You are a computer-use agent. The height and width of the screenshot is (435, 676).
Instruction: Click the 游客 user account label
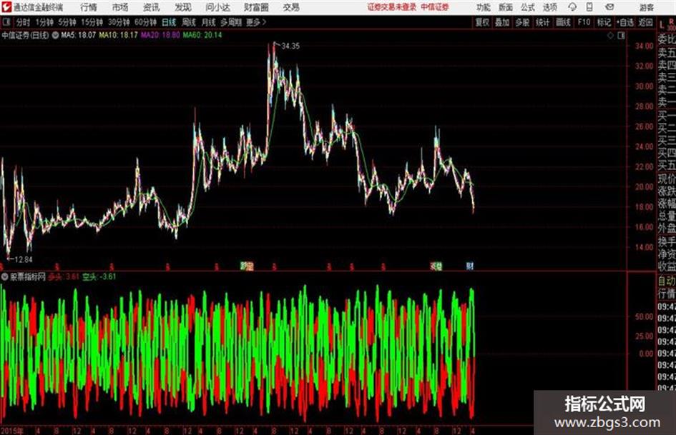click(647, 7)
